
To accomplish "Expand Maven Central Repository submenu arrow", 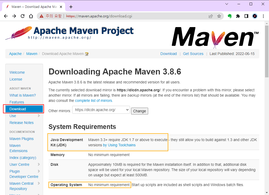I will 39,183.
